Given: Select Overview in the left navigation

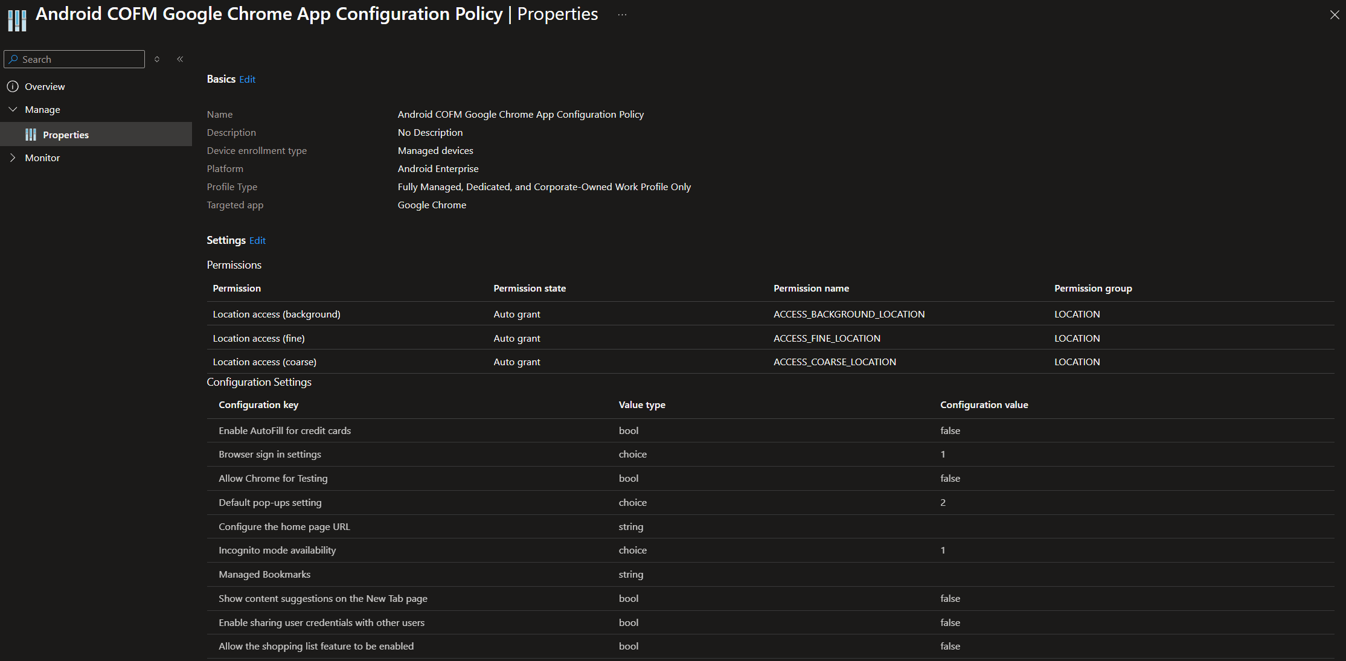Looking at the screenshot, I should [44, 86].
